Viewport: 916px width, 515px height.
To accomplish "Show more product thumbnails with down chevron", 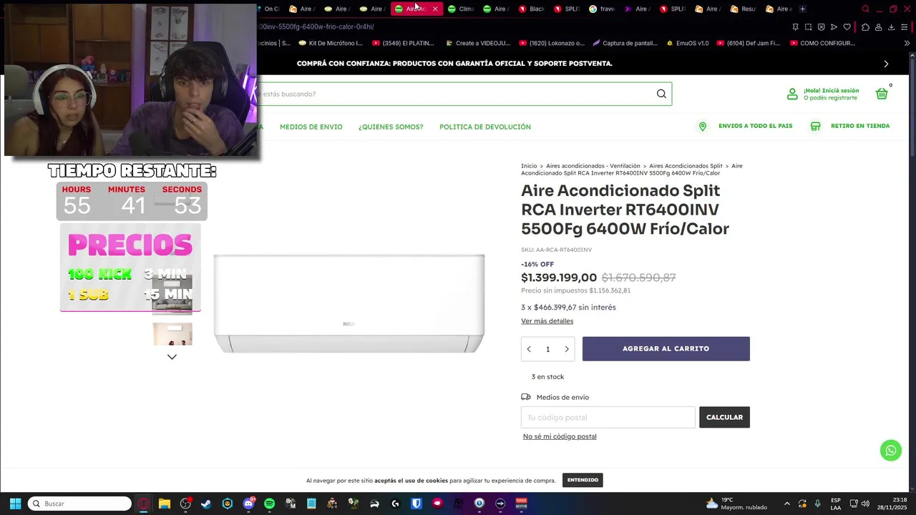I will tap(172, 357).
